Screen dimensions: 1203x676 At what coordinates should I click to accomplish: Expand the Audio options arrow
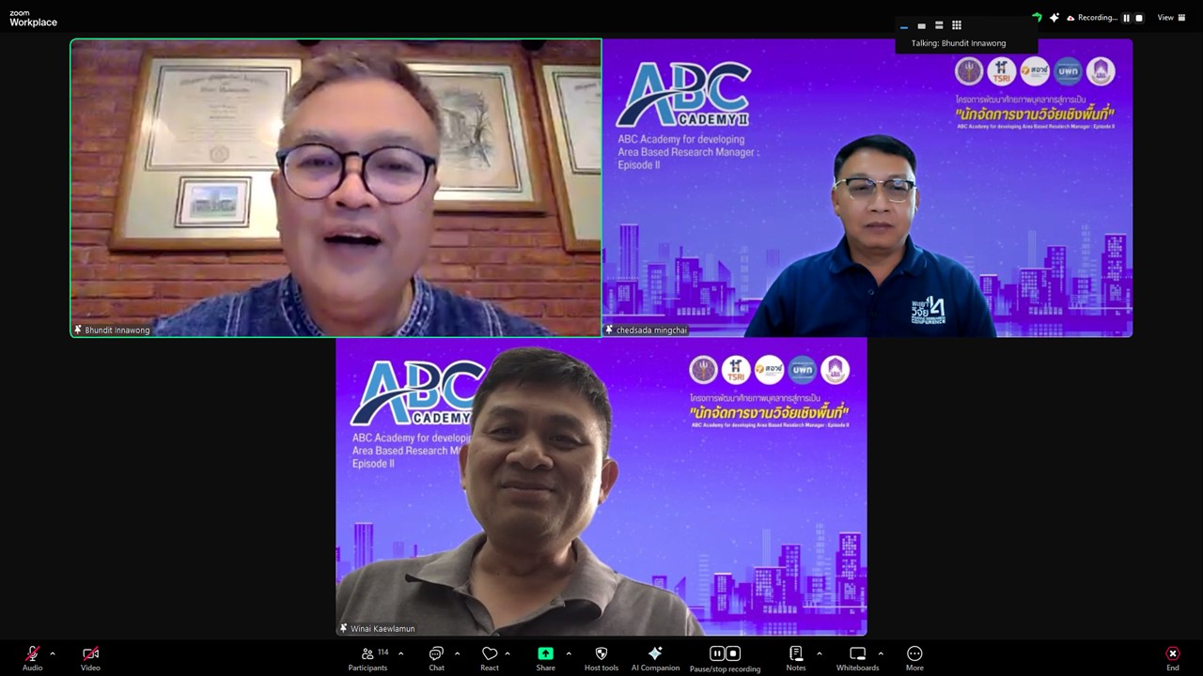(x=53, y=653)
